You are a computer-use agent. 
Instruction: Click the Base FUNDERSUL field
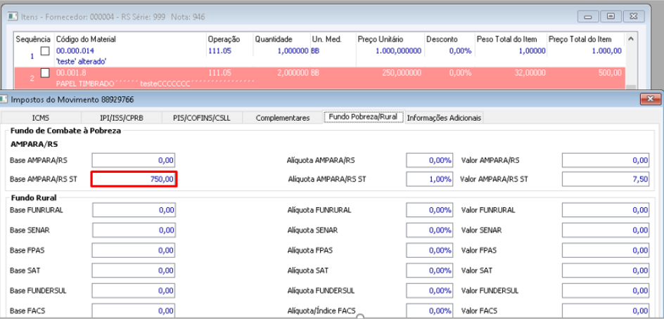point(134,291)
